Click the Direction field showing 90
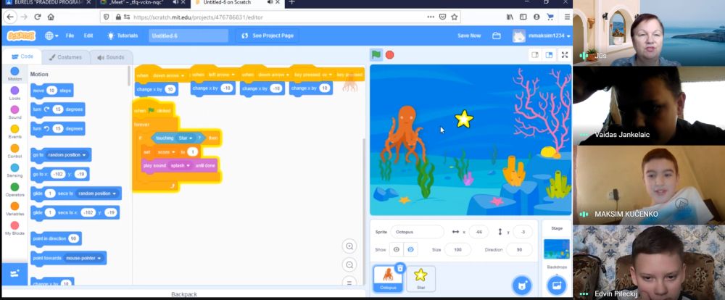Image resolution: width=725 pixels, height=300 pixels. click(519, 249)
